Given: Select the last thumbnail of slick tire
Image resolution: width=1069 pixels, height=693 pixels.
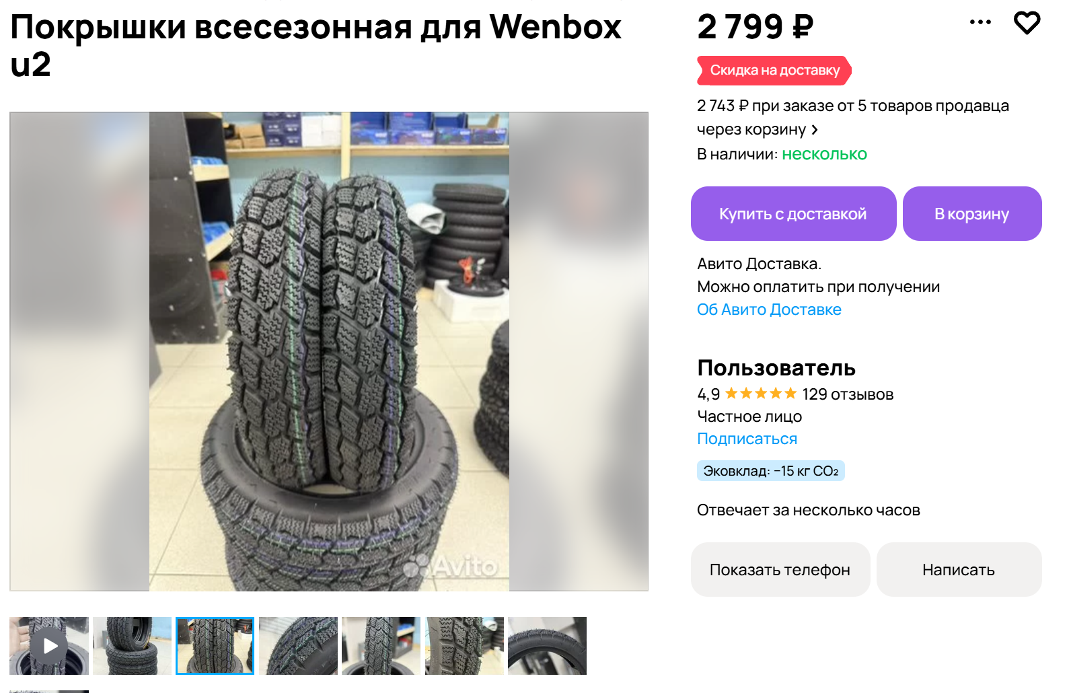Looking at the screenshot, I should tap(547, 646).
